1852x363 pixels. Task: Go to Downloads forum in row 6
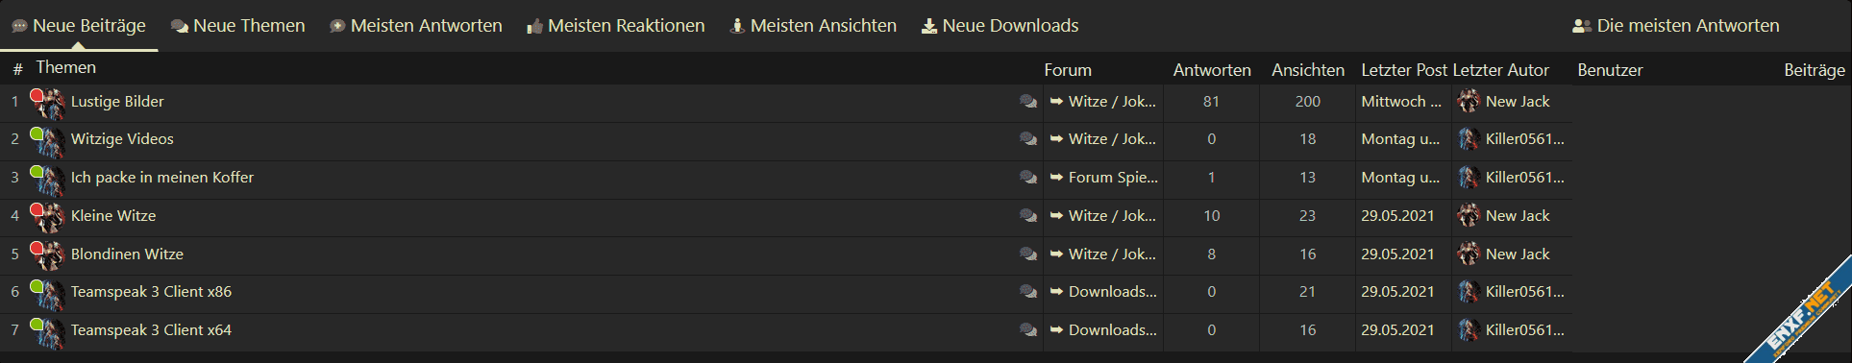click(x=1113, y=292)
